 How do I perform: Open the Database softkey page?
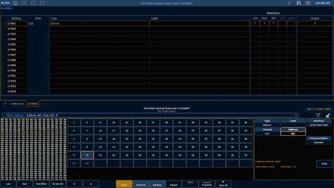click(157, 184)
